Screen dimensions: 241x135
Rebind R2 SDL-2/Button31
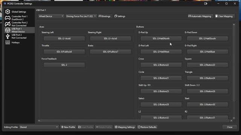207,117
